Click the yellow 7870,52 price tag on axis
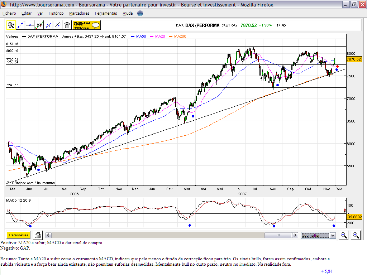This screenshot has width=367, height=275. [x=354, y=59]
